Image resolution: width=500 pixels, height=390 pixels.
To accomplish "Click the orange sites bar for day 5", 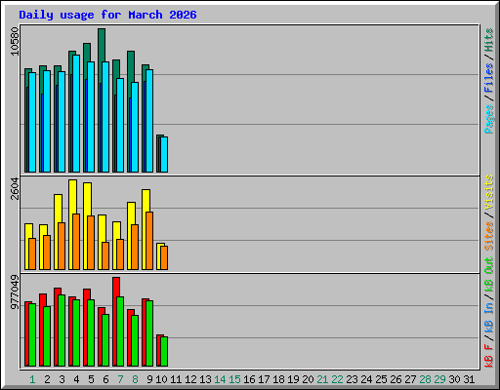I will 91,243.
